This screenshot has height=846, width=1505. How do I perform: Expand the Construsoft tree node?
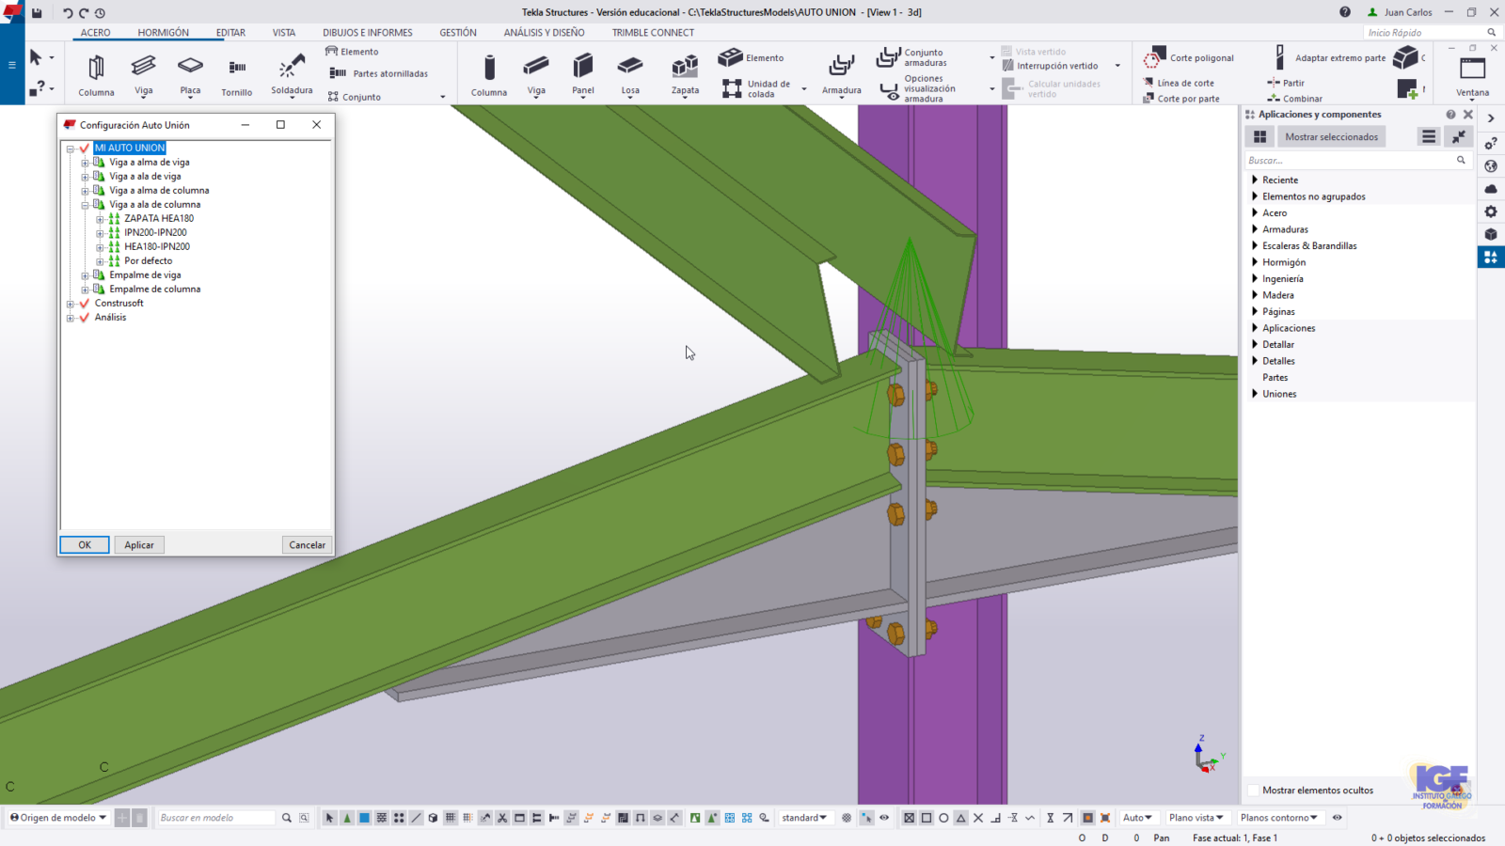(x=70, y=304)
